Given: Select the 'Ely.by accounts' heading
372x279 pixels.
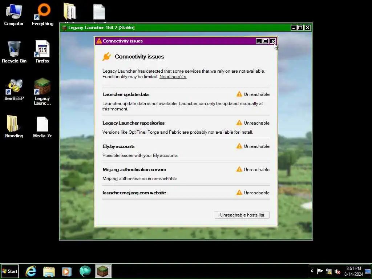Looking at the screenshot, I should [x=119, y=146].
